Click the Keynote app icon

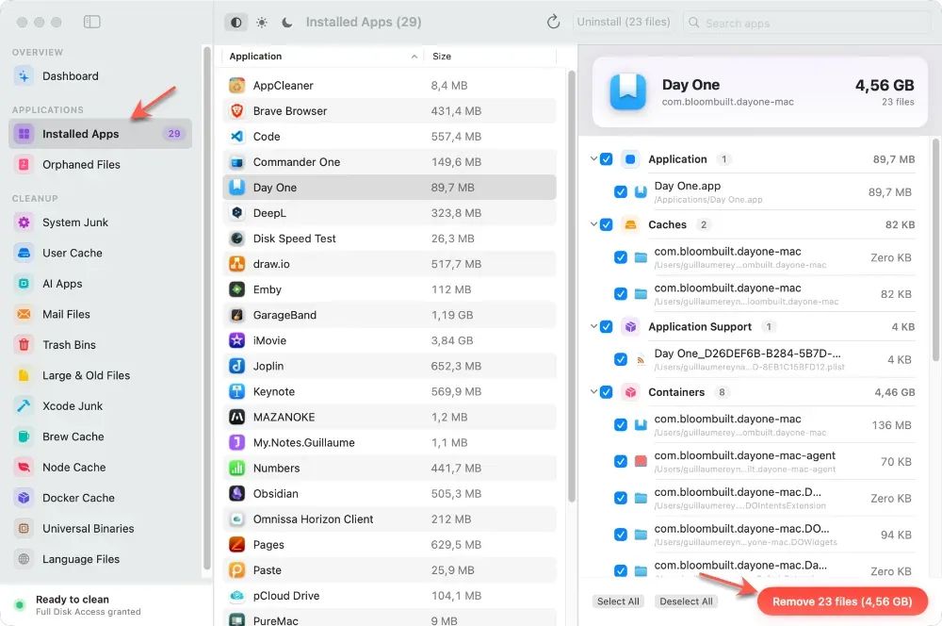click(236, 391)
